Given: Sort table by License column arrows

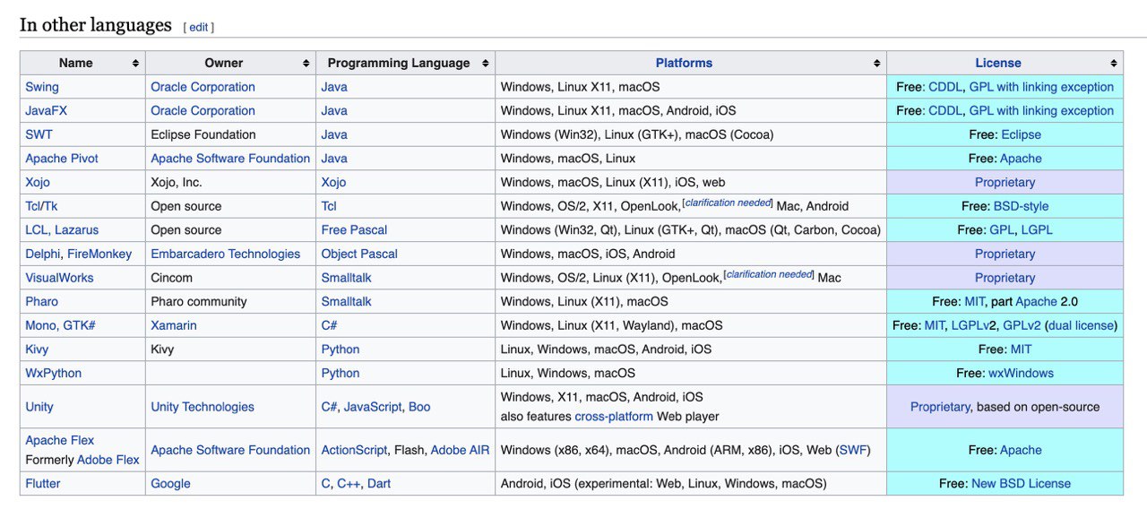Looking at the screenshot, I should pyautogui.click(x=1114, y=64).
